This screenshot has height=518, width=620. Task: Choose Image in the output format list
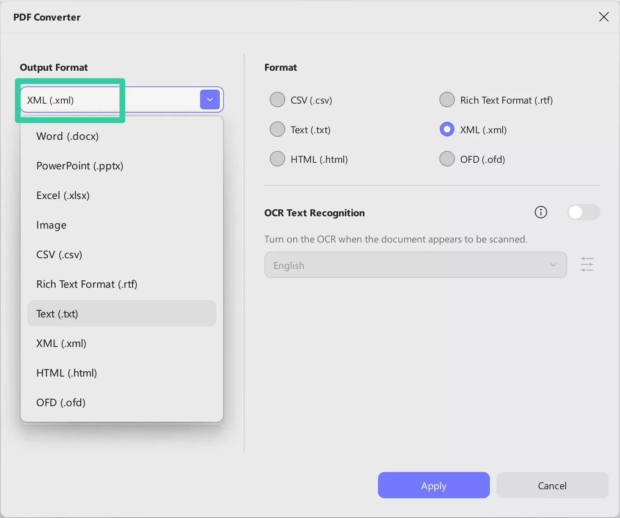51,225
